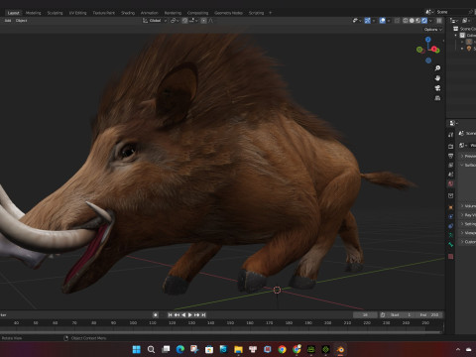This screenshot has height=357, width=476.
Task: Open the World properties tab icon
Action: [450, 183]
